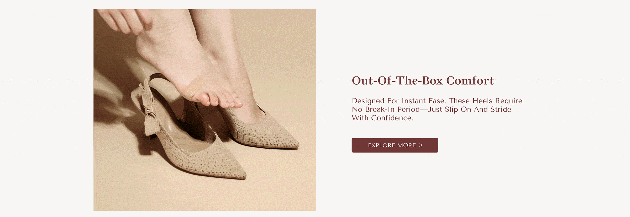Image resolution: width=630 pixels, height=217 pixels.
Task: Click the word "Comfort" in the heading
Action: pos(470,80)
